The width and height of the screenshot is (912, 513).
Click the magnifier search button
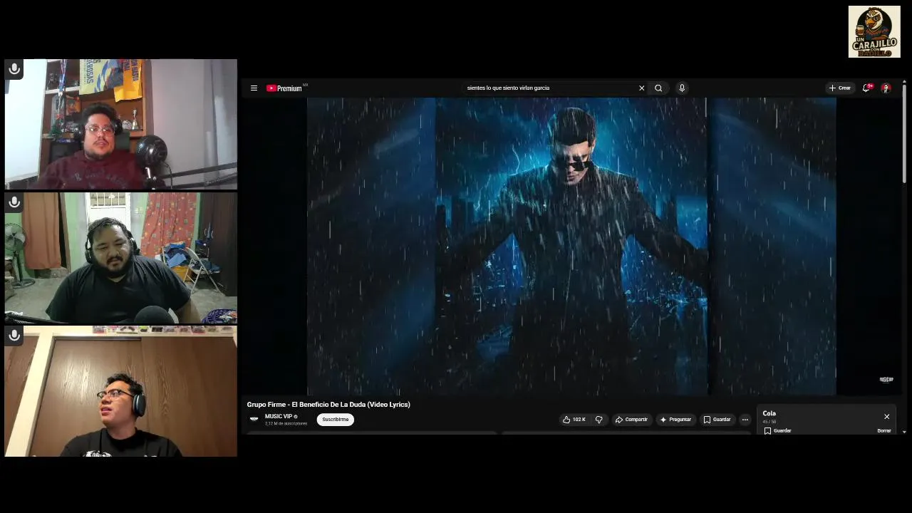658,88
